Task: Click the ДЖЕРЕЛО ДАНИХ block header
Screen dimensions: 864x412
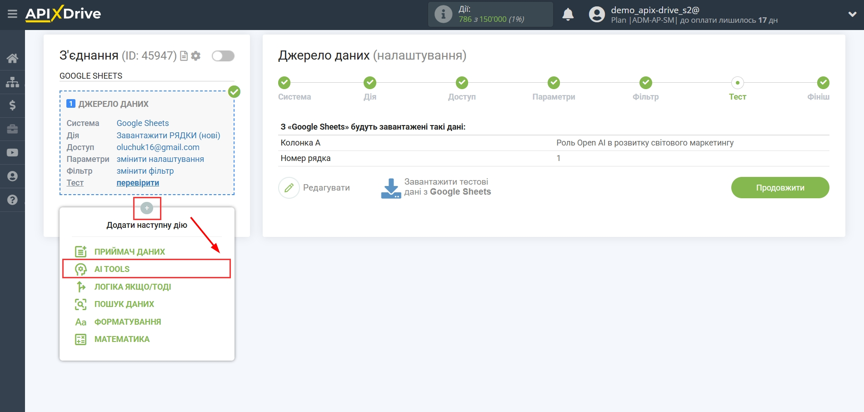Action: pyautogui.click(x=114, y=104)
